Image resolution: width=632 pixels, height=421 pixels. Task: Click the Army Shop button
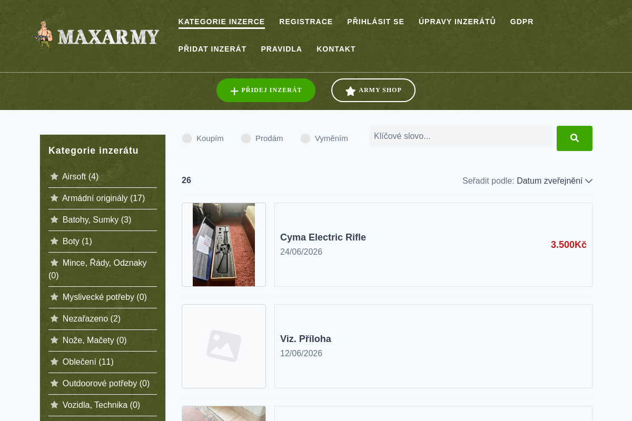pyautogui.click(x=373, y=91)
